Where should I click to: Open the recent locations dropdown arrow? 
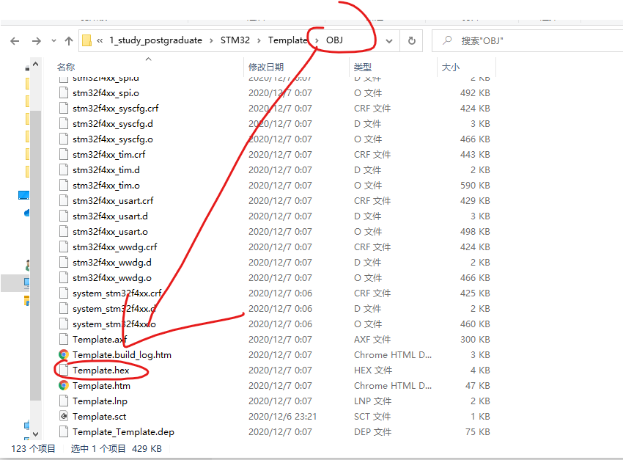pyautogui.click(x=54, y=41)
